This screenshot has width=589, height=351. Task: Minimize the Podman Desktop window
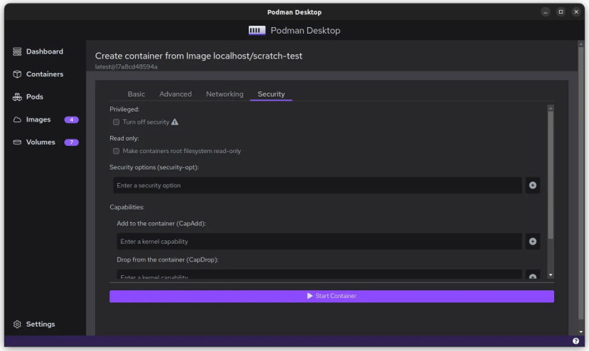point(545,12)
